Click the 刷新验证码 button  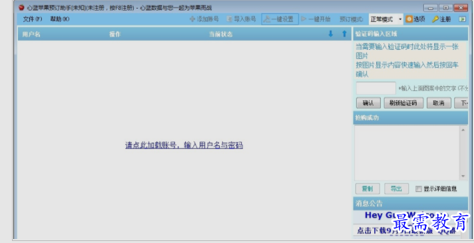pos(403,103)
